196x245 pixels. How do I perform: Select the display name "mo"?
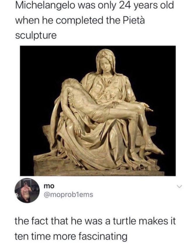pos(49,186)
